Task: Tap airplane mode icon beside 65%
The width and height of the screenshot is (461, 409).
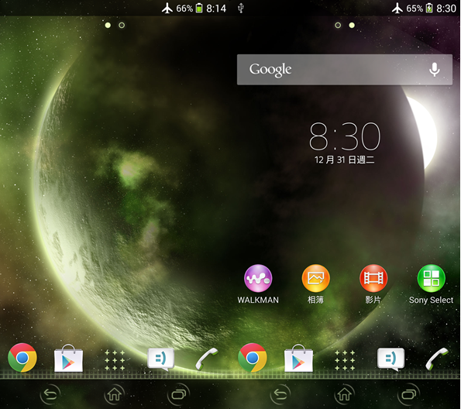Action: coord(397,9)
